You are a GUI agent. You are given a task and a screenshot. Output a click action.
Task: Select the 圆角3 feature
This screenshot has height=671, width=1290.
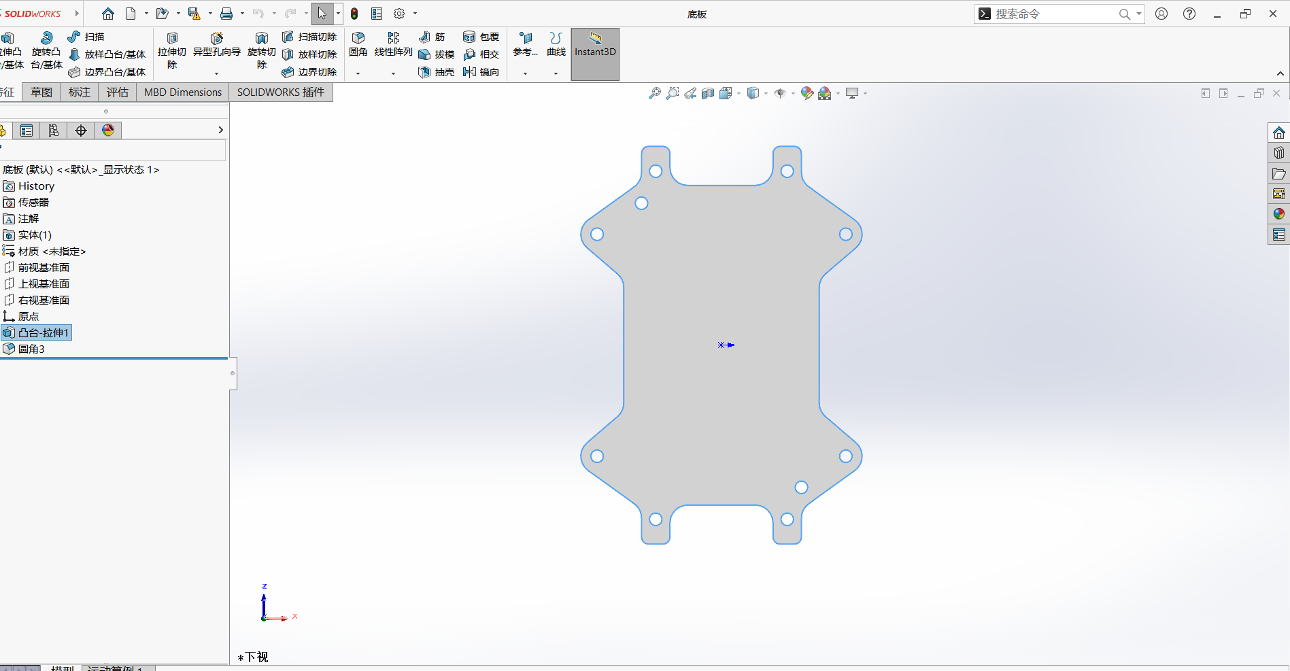(24, 349)
